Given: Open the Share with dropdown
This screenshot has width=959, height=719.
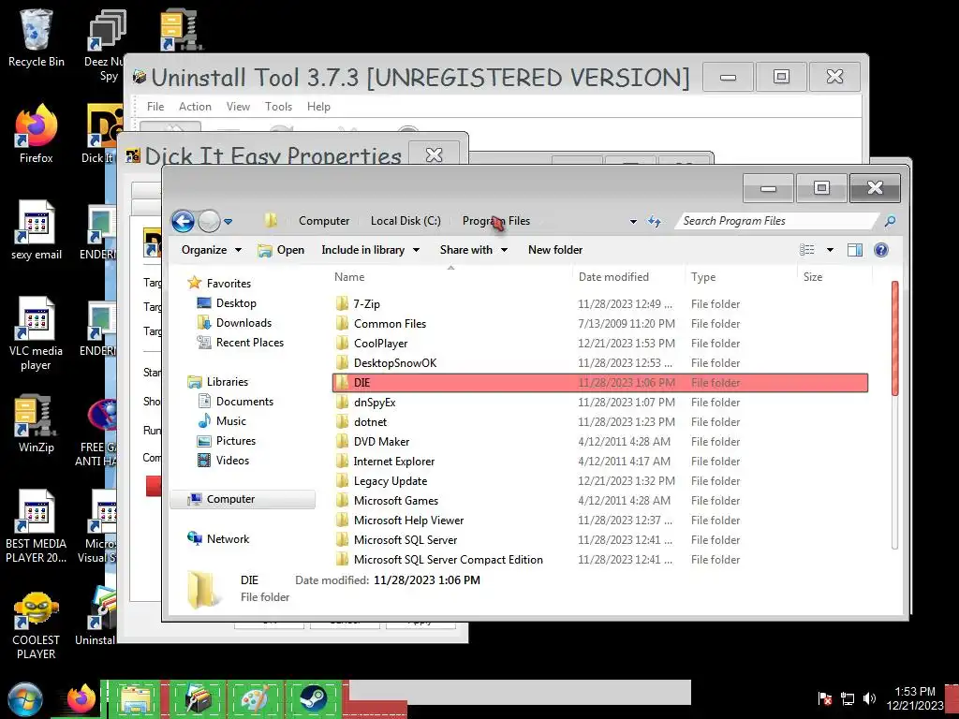Looking at the screenshot, I should [473, 249].
